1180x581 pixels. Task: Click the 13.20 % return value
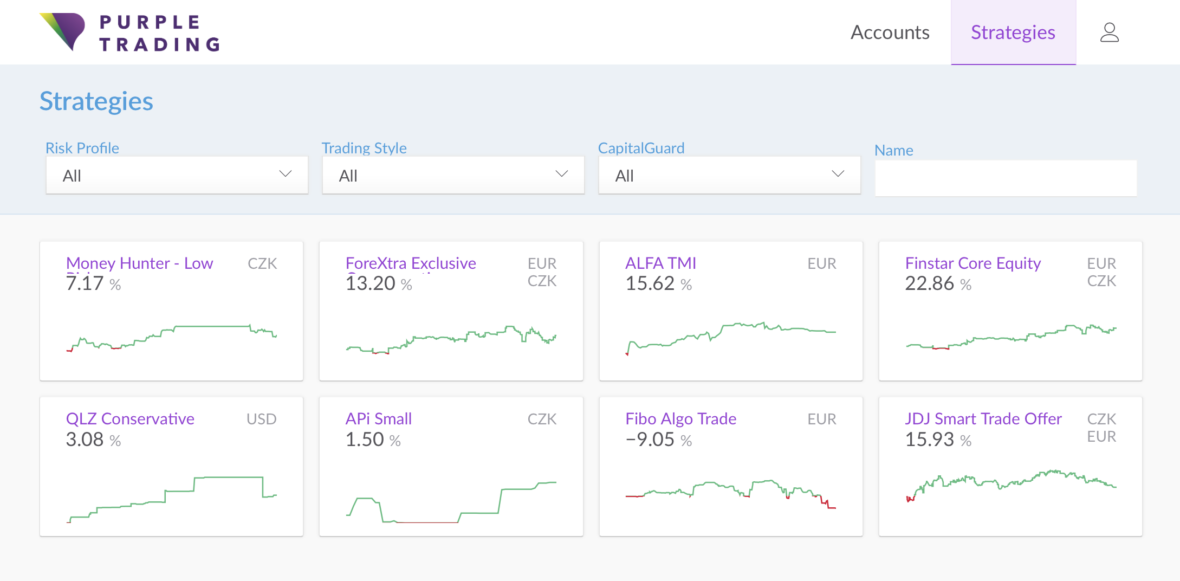point(379,283)
